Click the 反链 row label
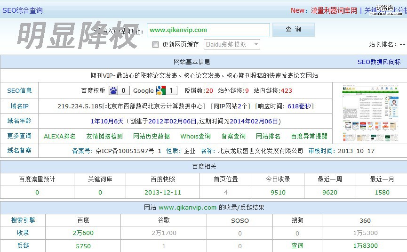This screenshot has height=252, width=407. 23,245
